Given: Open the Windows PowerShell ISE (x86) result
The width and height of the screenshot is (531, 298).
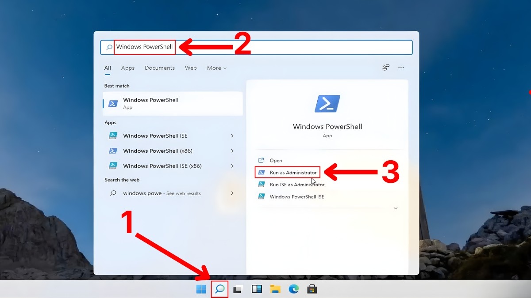Looking at the screenshot, I should pyautogui.click(x=173, y=166).
